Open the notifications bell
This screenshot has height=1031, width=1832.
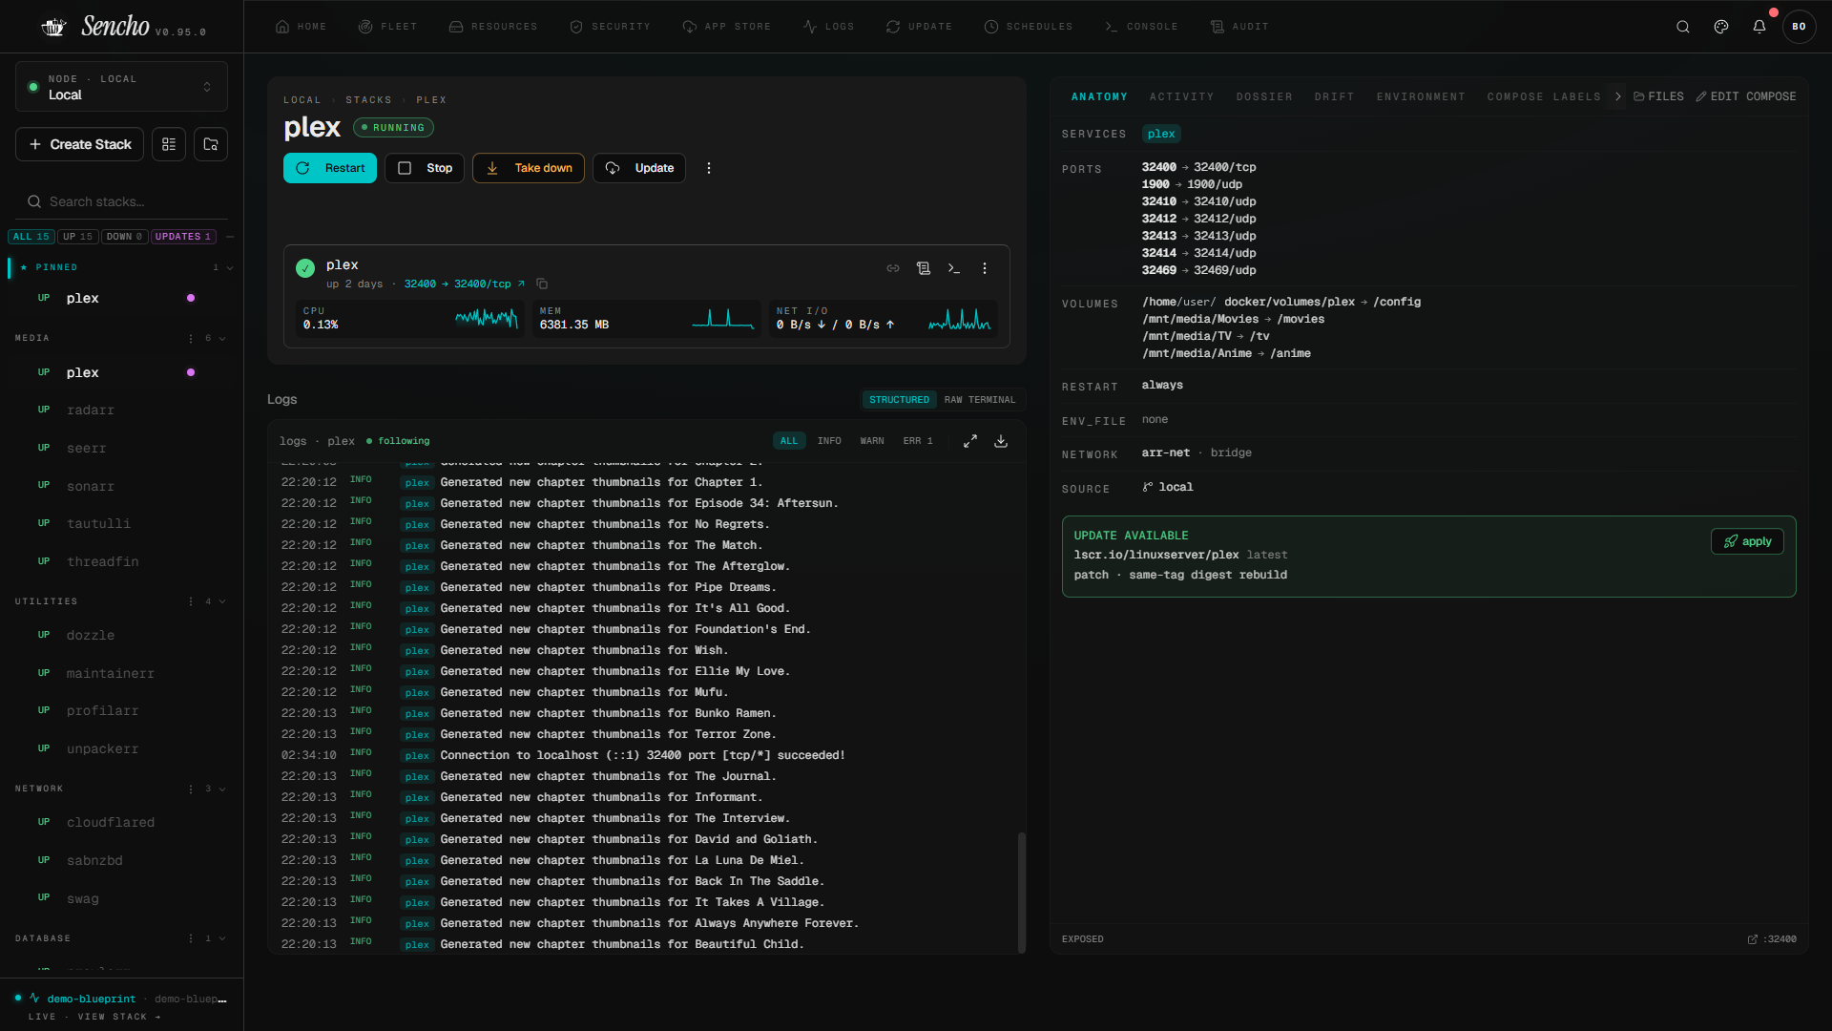click(1759, 27)
